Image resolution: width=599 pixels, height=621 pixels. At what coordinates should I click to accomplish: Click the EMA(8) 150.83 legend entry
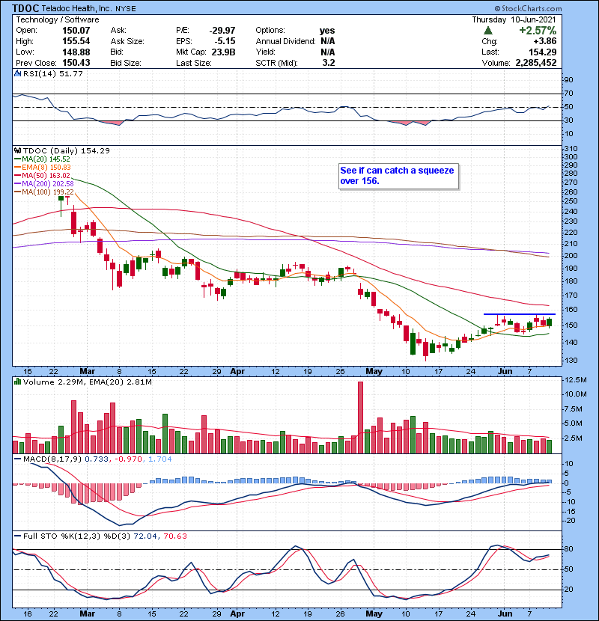[x=43, y=168]
